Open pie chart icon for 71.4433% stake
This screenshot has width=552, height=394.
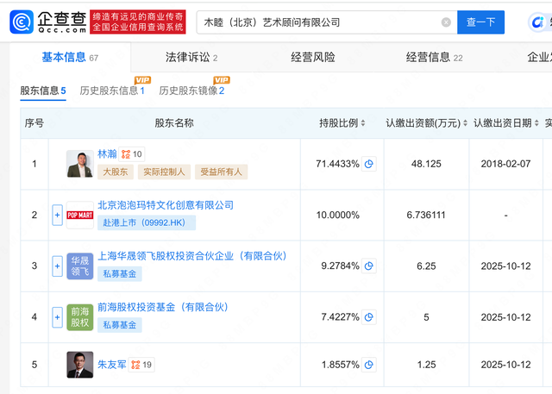[368, 164]
